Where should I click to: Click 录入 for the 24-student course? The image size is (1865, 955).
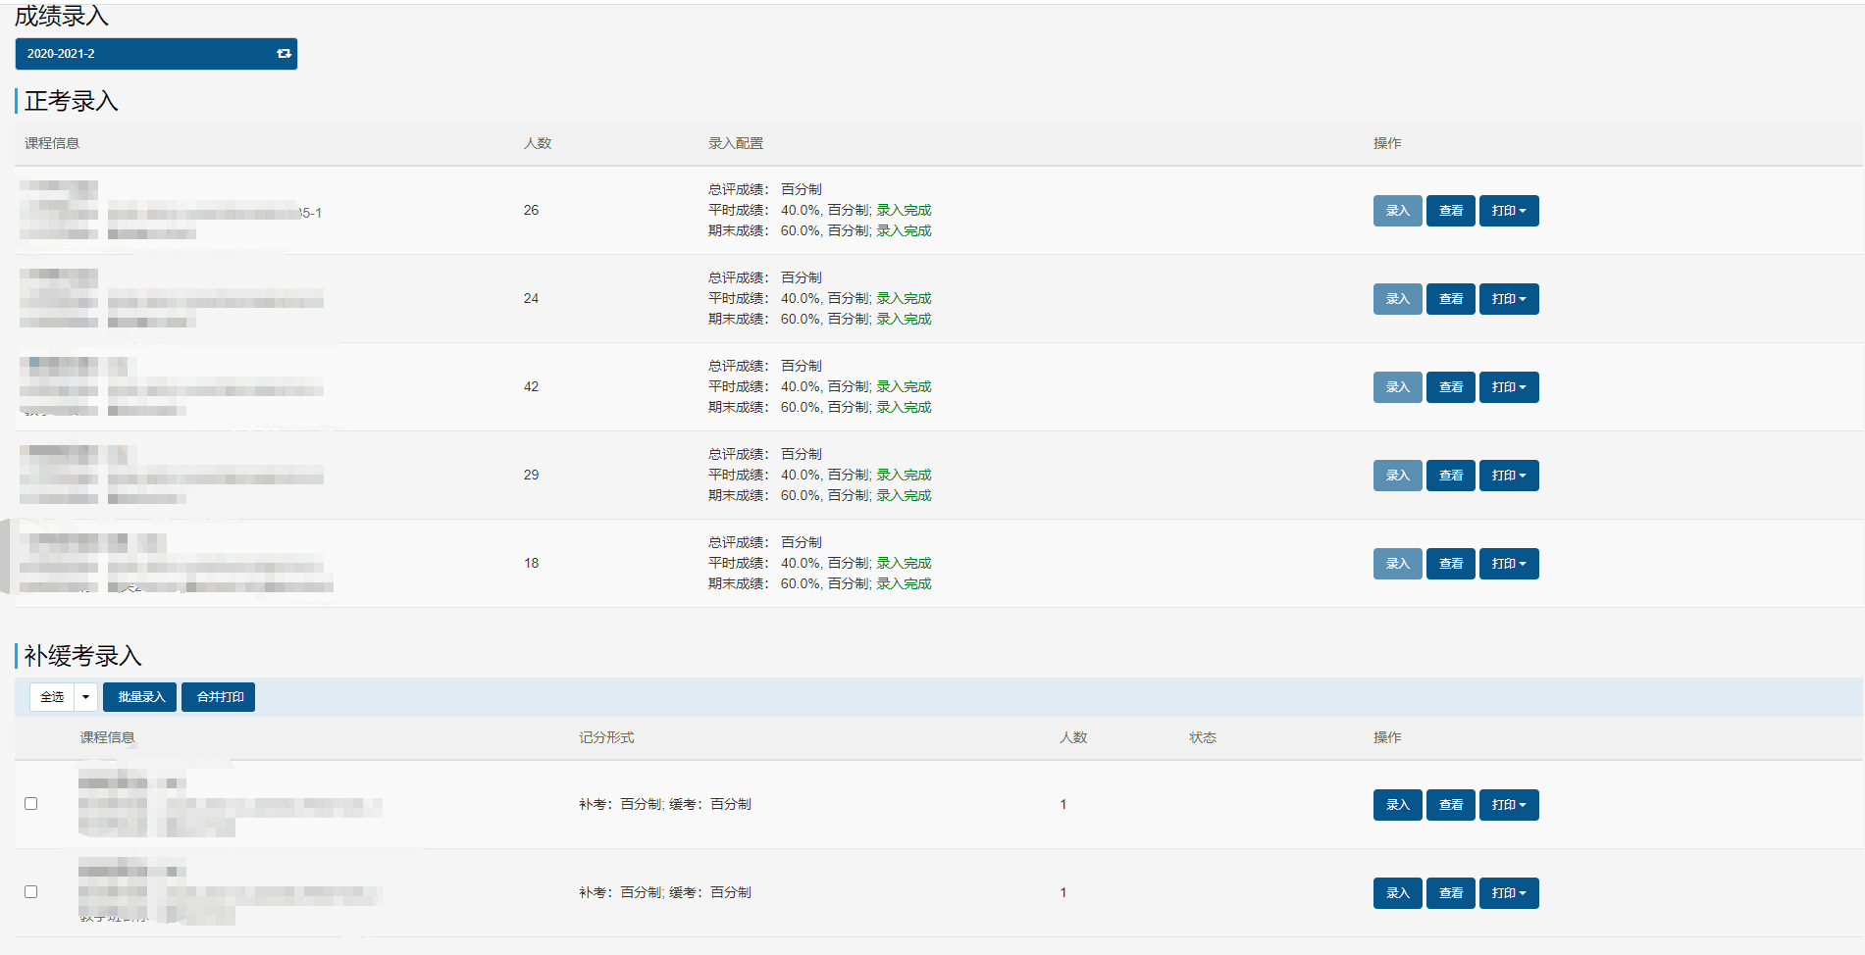tap(1397, 299)
